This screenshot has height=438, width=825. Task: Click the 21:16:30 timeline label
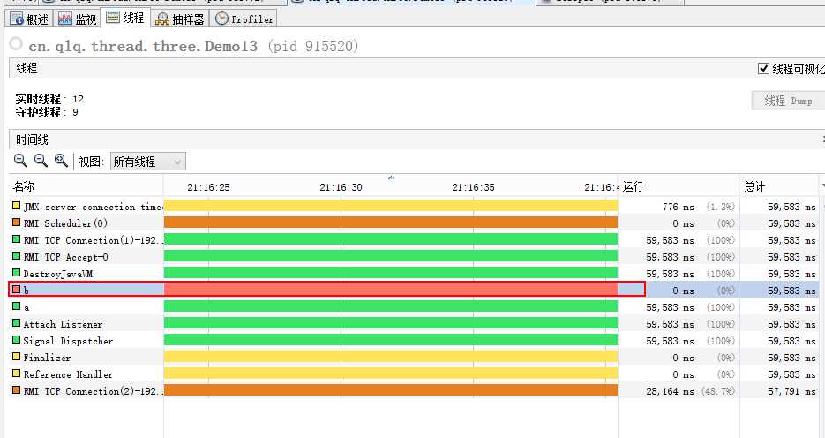point(341,187)
